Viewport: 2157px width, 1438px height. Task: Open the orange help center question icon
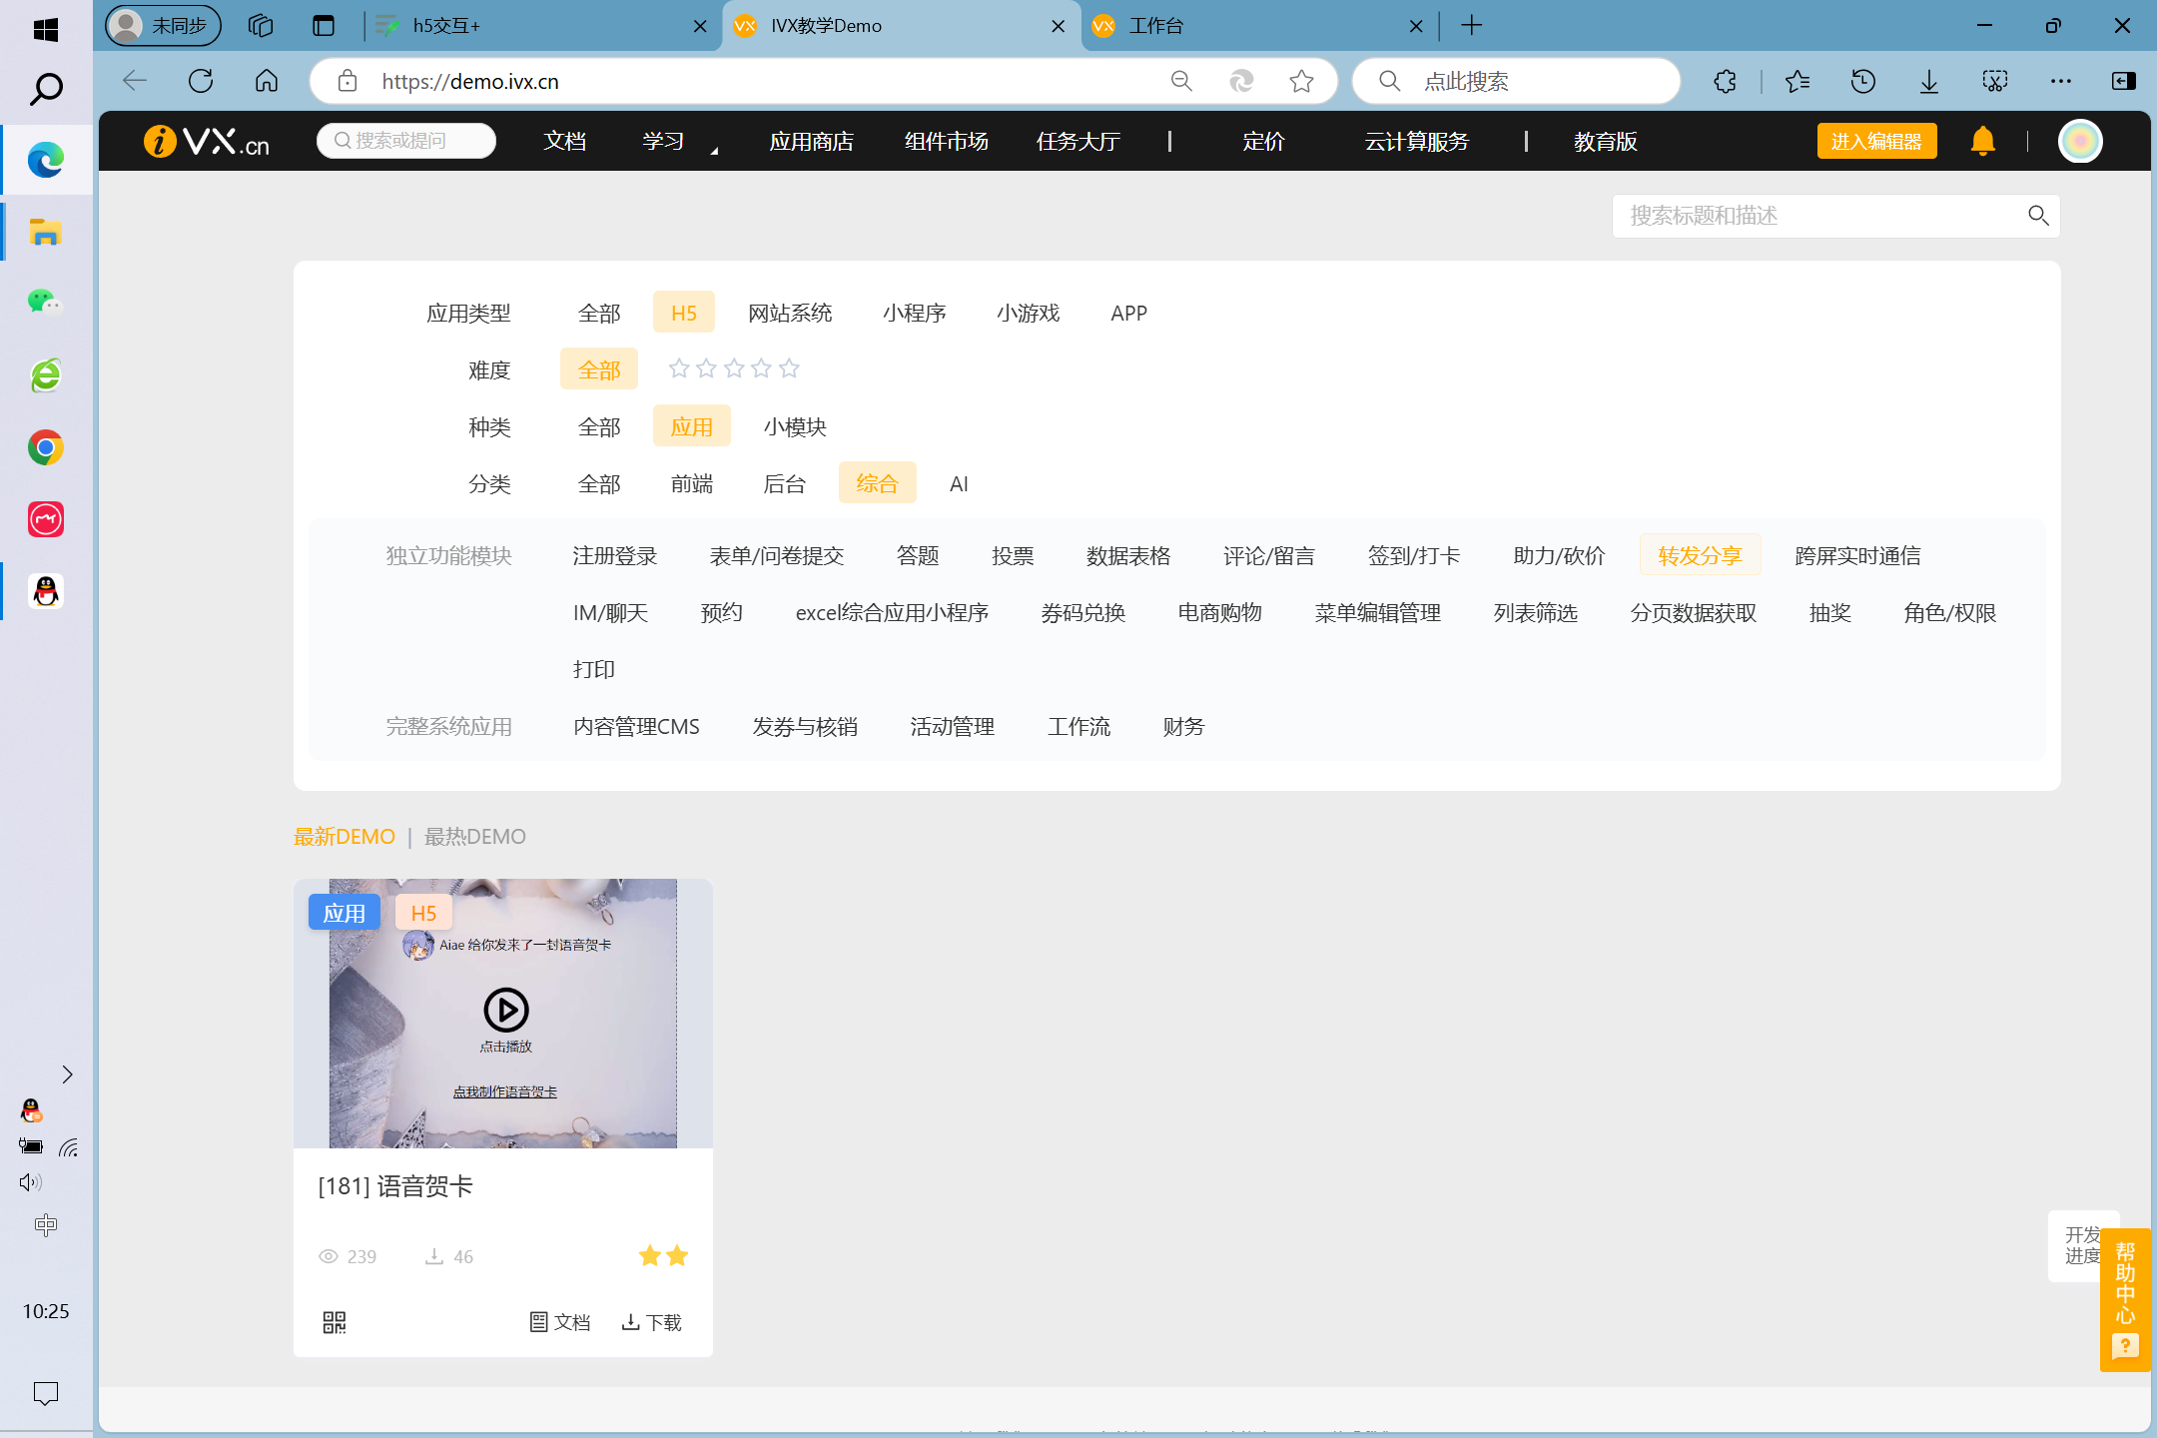coord(2125,1346)
